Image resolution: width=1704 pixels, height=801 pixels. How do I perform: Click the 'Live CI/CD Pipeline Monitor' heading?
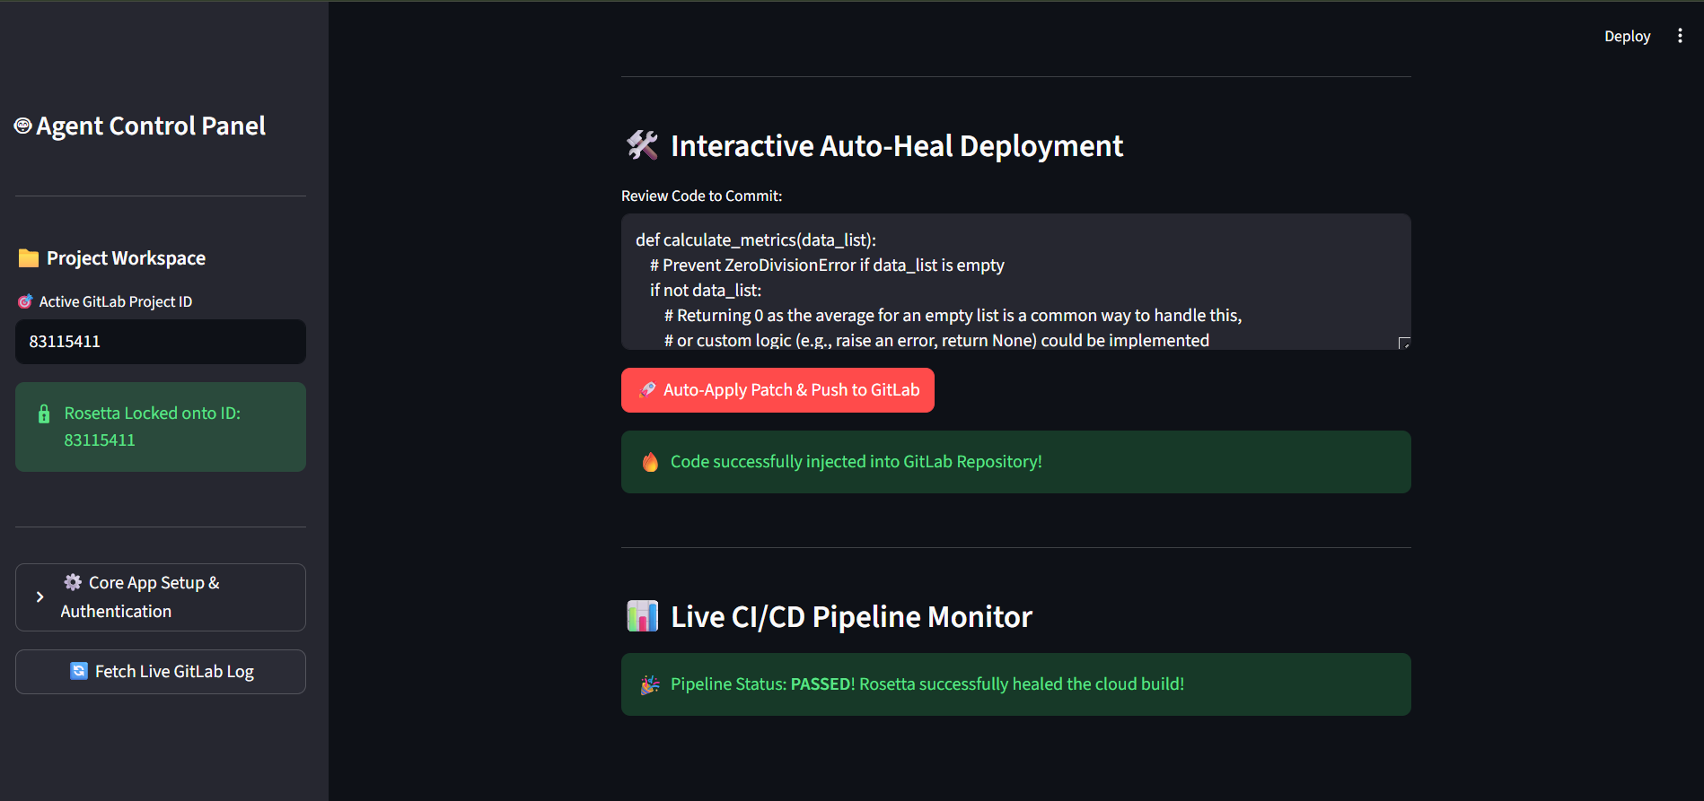tap(852, 617)
